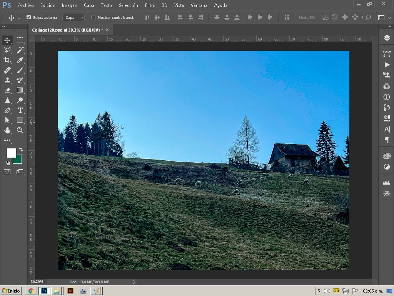Open the Info panel icon
Viewport: 394px width, 296px height.
point(387,97)
